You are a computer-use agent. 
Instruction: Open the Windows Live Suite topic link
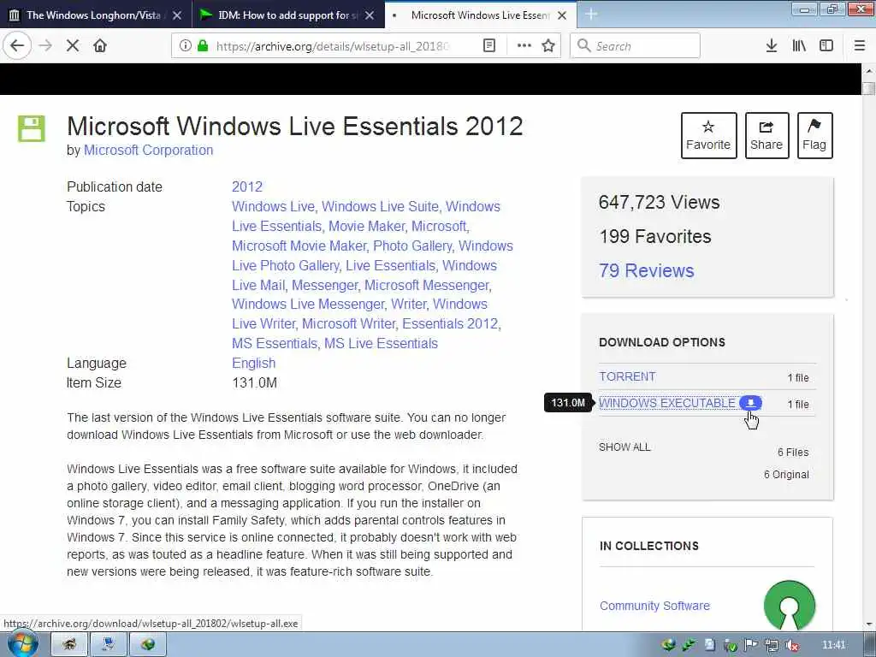coord(380,207)
